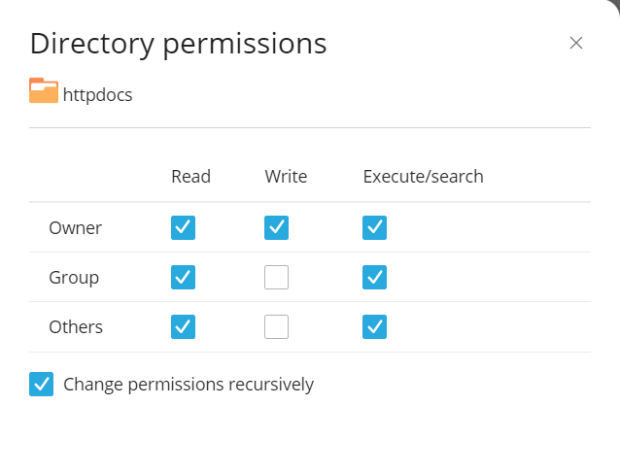Toggle Owner Execute/search checkbox
Image resolution: width=620 pixels, height=473 pixels.
point(374,227)
